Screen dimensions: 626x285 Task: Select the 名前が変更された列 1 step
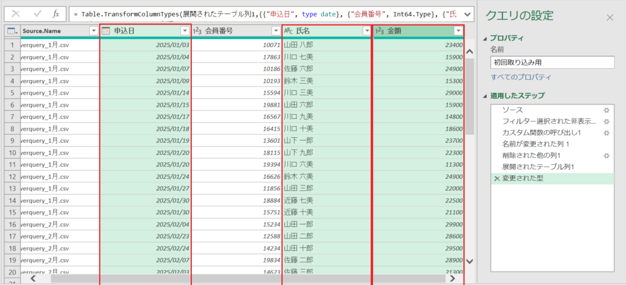tap(536, 144)
